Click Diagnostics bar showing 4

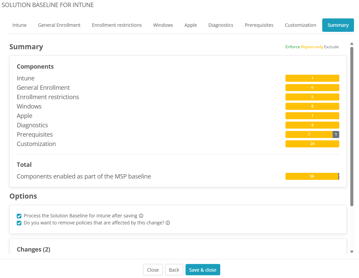[312, 125]
